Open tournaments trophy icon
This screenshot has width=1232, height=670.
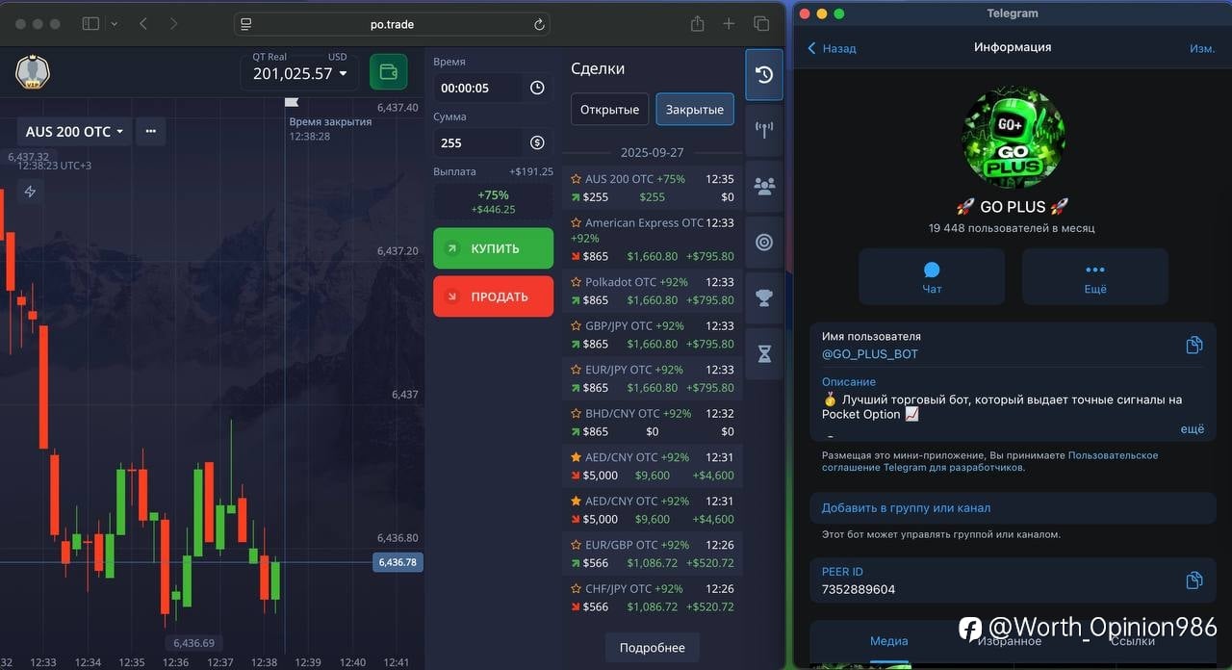(x=764, y=298)
